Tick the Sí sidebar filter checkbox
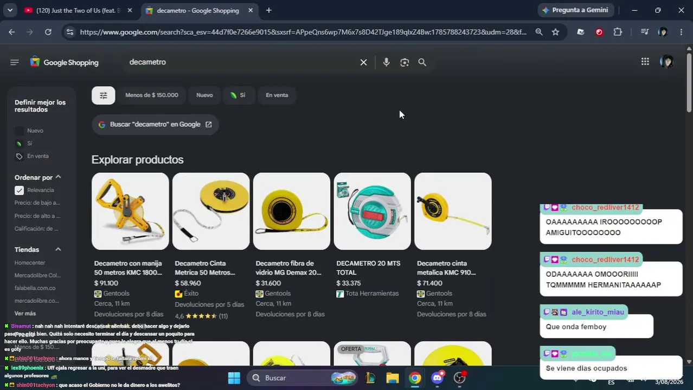 point(19,144)
